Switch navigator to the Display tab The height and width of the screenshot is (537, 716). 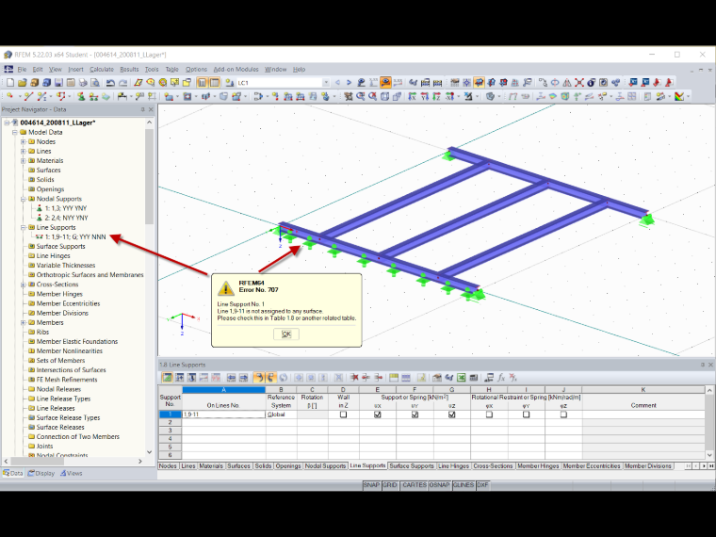(41, 473)
